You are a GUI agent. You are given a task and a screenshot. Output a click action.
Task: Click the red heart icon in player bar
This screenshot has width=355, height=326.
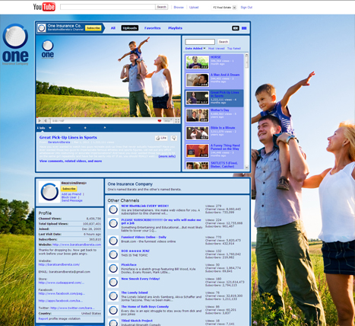point(160,121)
